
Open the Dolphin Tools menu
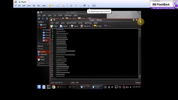click(60, 15)
